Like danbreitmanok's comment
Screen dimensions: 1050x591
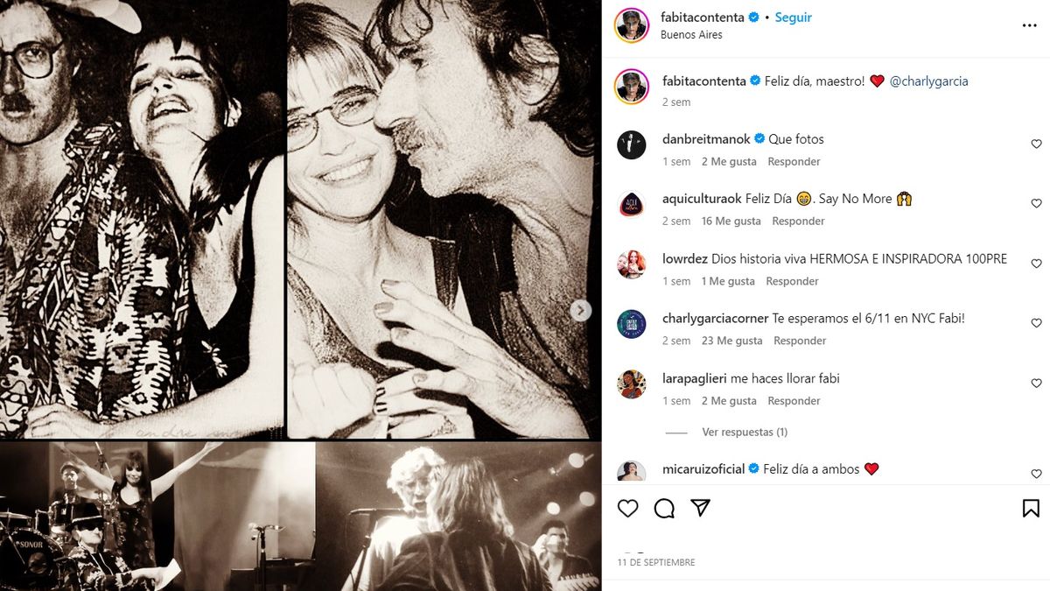[x=1037, y=144]
